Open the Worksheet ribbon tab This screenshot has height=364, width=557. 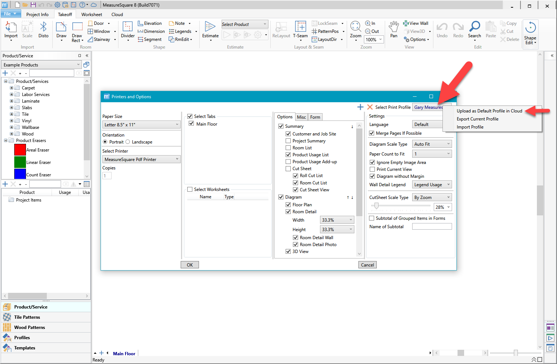92,15
